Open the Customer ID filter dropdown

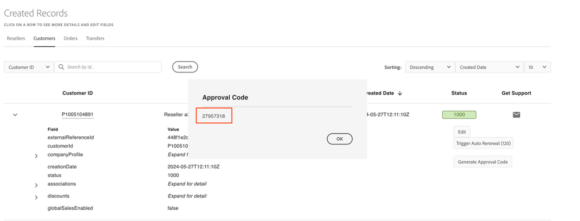point(29,67)
